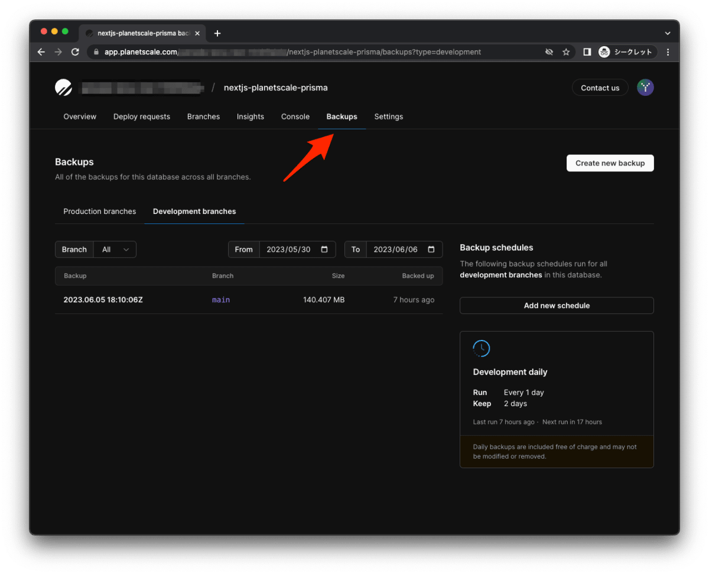
Task: Click the Development daily schedule title
Action: point(510,372)
